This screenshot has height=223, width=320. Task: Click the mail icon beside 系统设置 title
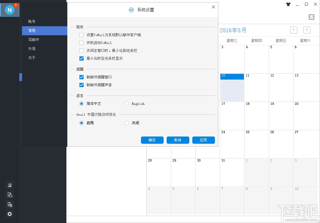pyautogui.click(x=131, y=10)
